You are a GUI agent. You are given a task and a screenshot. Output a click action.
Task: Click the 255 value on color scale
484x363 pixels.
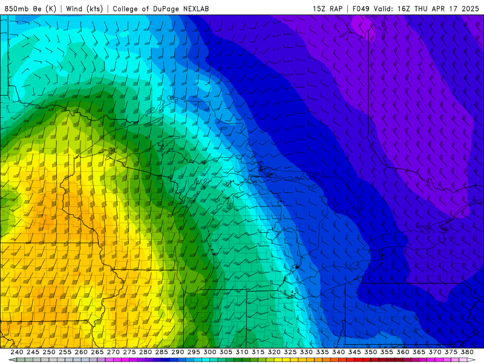(x=65, y=352)
